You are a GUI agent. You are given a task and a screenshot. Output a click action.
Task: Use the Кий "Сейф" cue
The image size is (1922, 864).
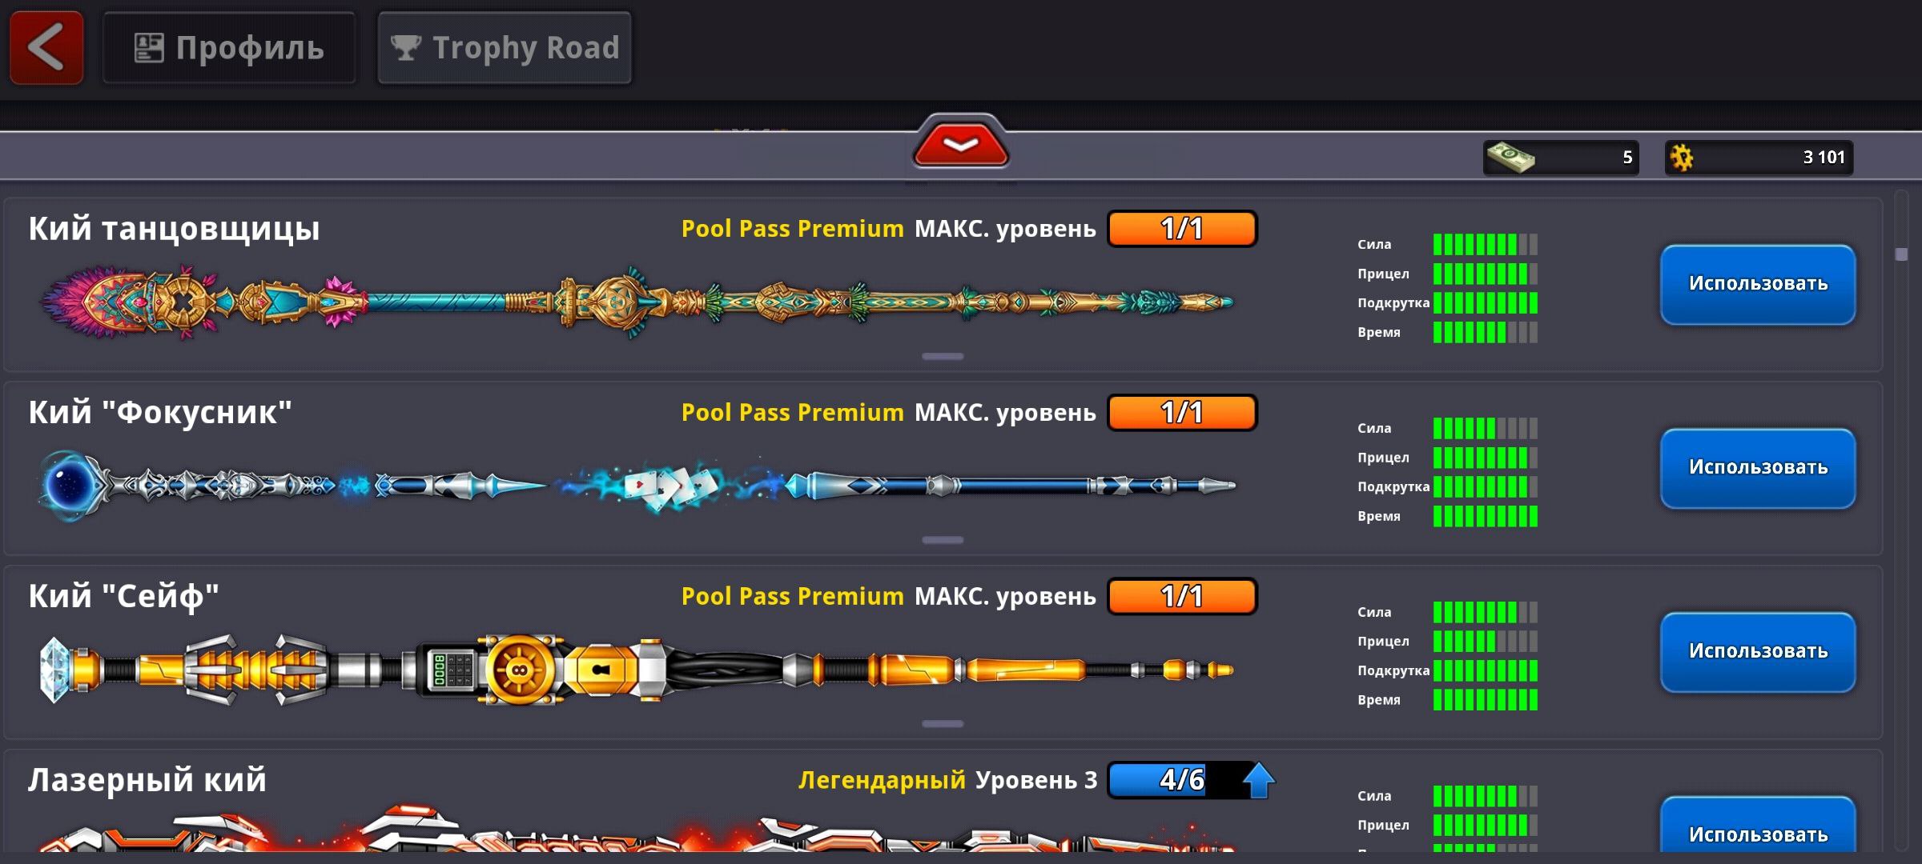click(x=1758, y=653)
